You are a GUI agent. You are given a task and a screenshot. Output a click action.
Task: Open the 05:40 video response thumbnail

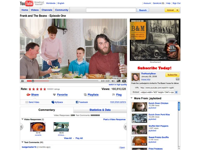click(61, 127)
